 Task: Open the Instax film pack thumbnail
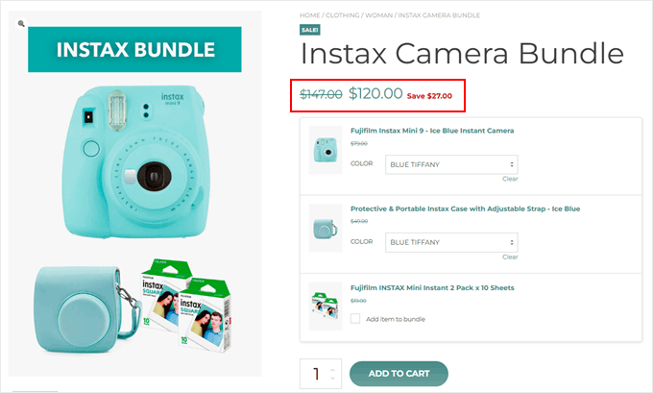326,306
